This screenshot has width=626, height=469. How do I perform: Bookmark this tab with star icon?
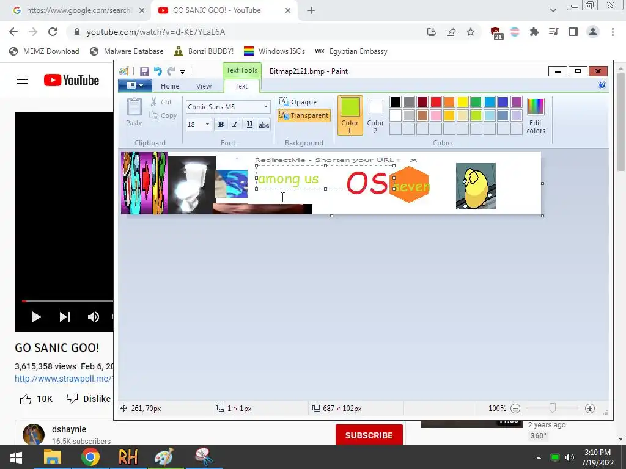pos(471,32)
